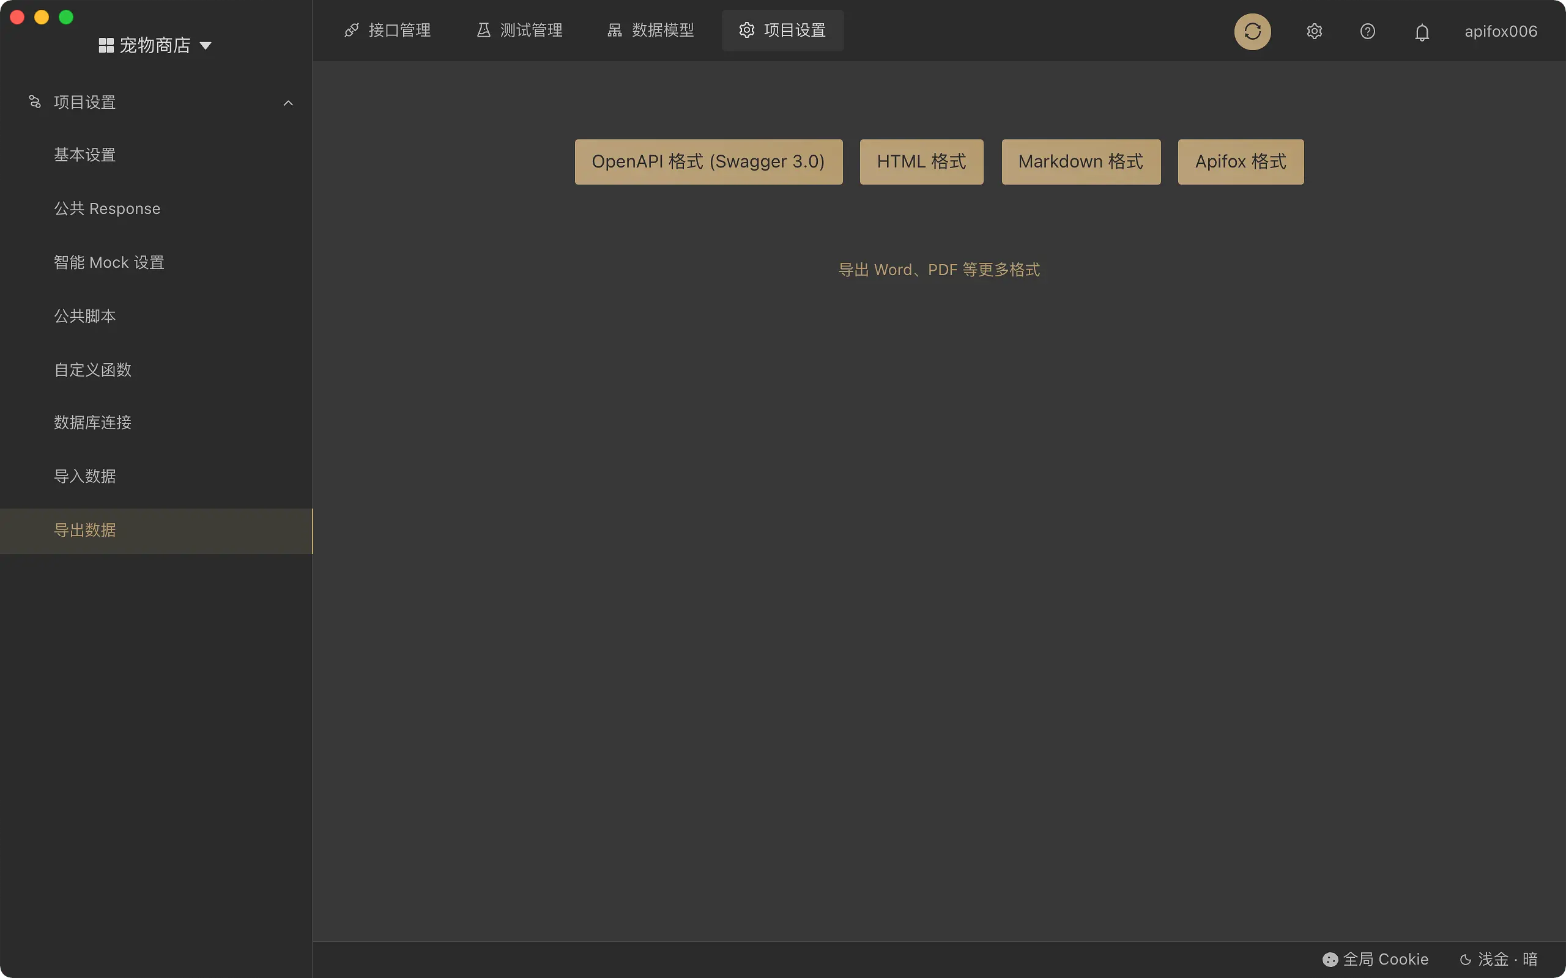Collapse the 项目设置 sidebar chevron
This screenshot has width=1566, height=978.
[288, 103]
